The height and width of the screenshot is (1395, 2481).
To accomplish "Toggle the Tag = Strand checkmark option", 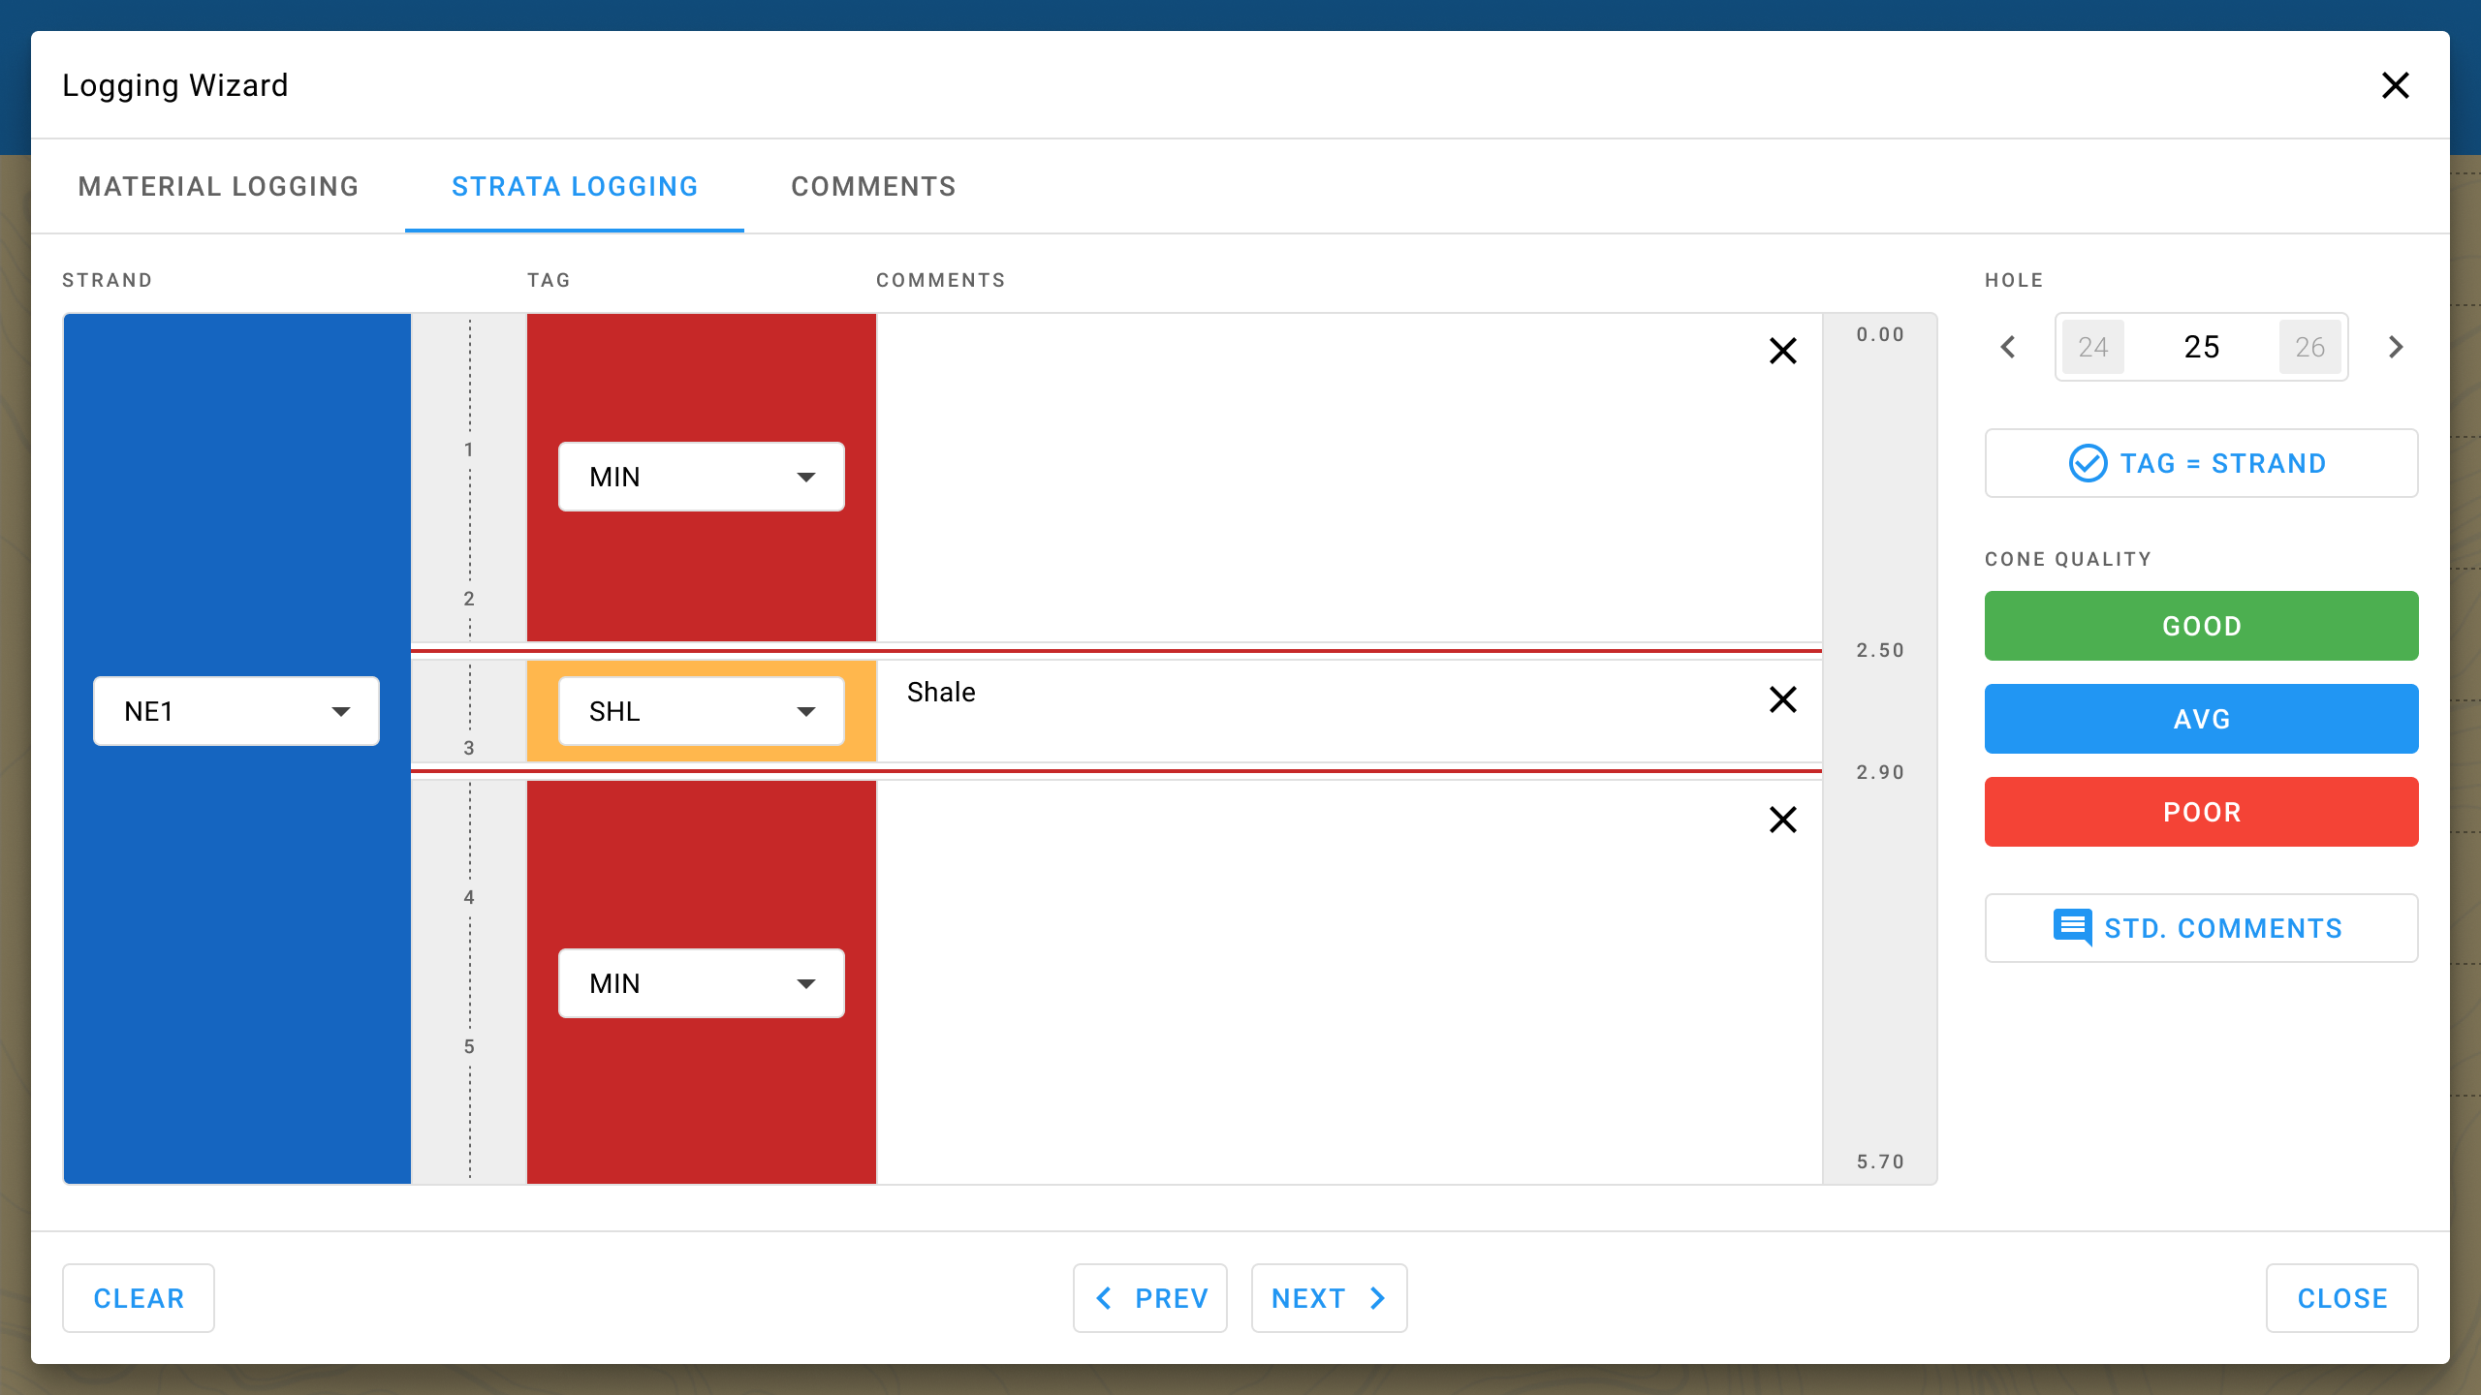I will pos(2088,463).
